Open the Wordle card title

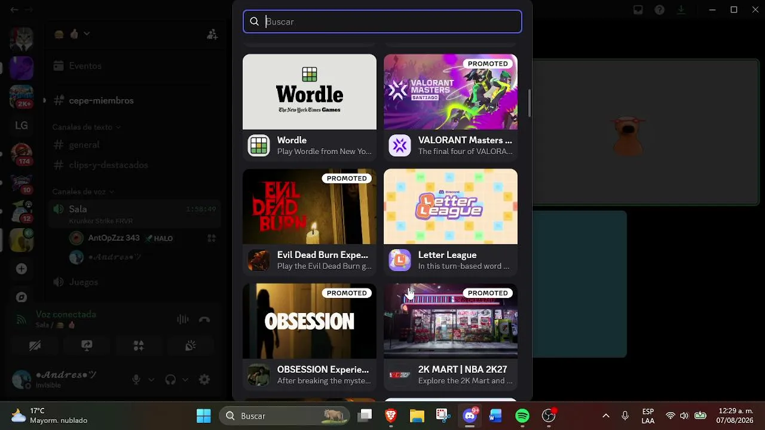292,140
